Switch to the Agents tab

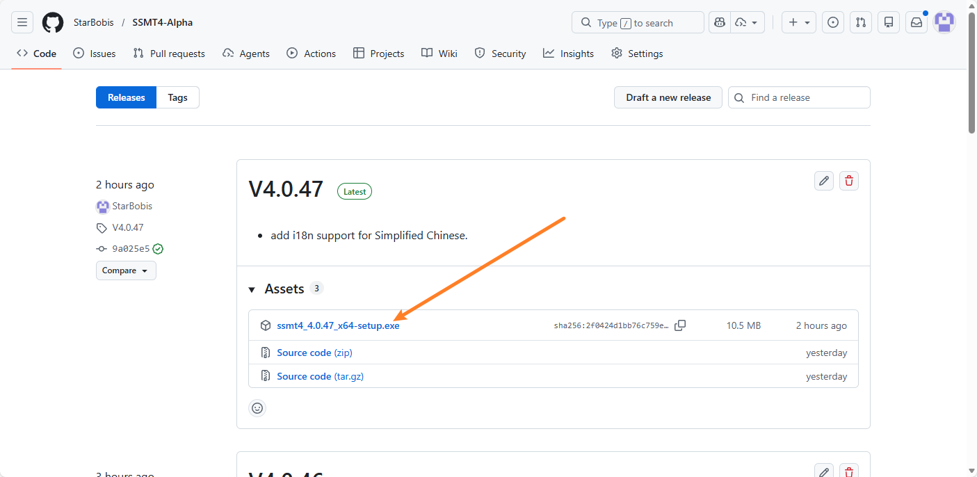coord(246,54)
